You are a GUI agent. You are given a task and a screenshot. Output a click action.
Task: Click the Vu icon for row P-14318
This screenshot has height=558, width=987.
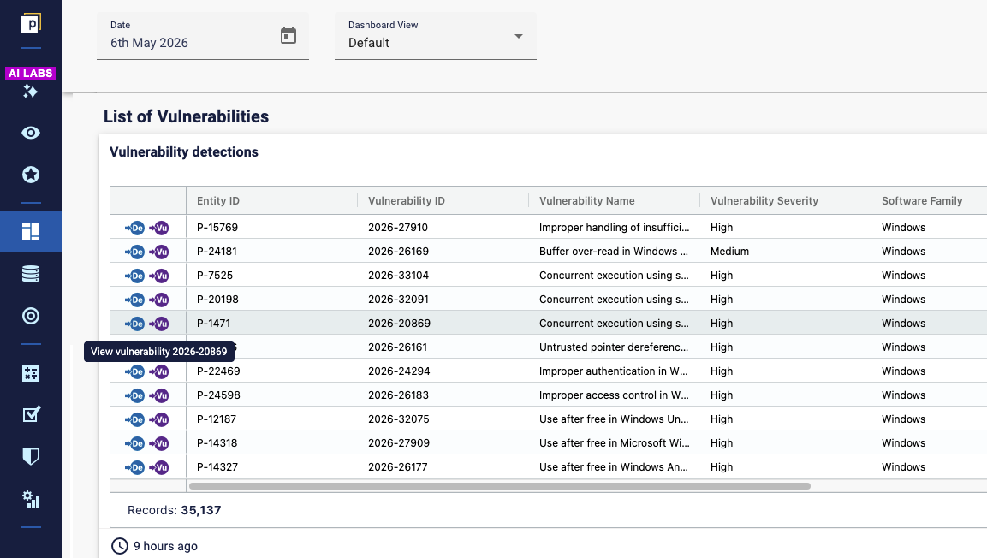click(159, 443)
